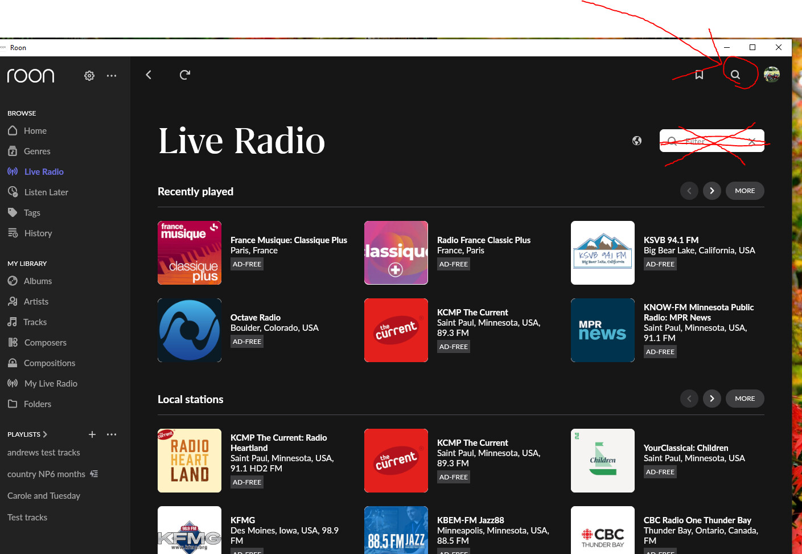Viewport: 802px width, 554px height.
Task: Open the search magnifier icon
Action: click(x=735, y=75)
